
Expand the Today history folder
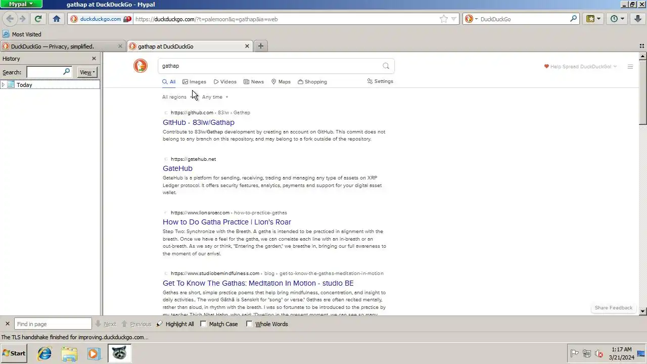4,85
